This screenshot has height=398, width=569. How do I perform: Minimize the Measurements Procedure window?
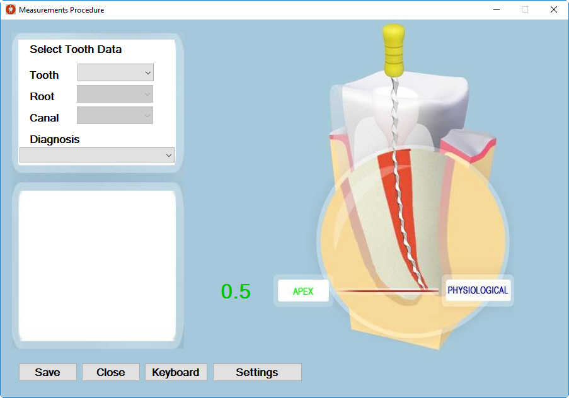click(497, 9)
